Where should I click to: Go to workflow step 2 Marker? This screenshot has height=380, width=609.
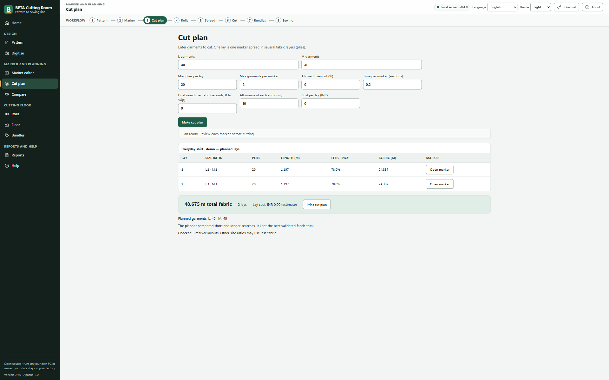pyautogui.click(x=126, y=20)
